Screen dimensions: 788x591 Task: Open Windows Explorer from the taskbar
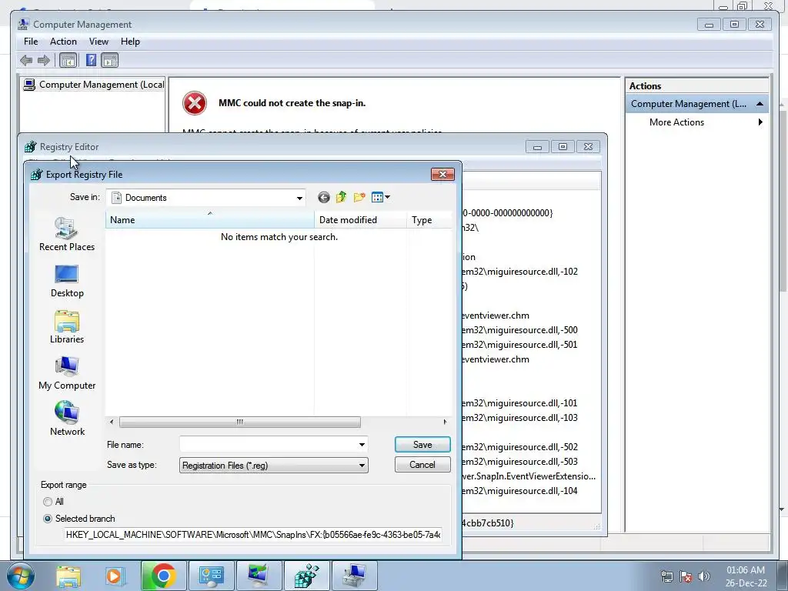click(x=68, y=576)
